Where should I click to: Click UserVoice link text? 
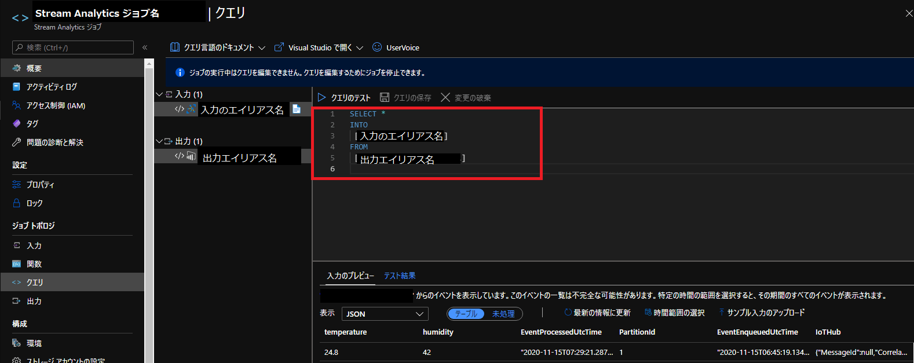pos(403,48)
